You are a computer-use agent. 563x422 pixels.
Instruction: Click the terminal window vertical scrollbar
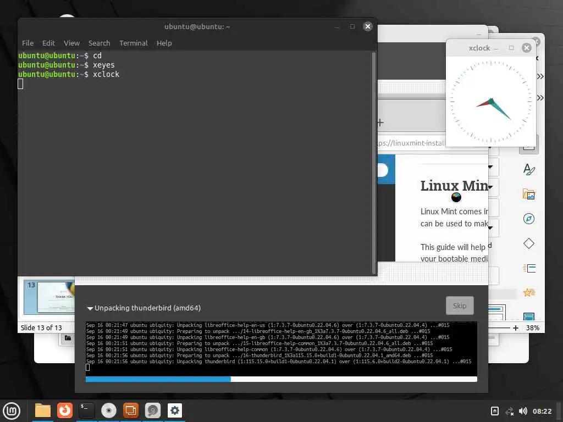click(374, 163)
